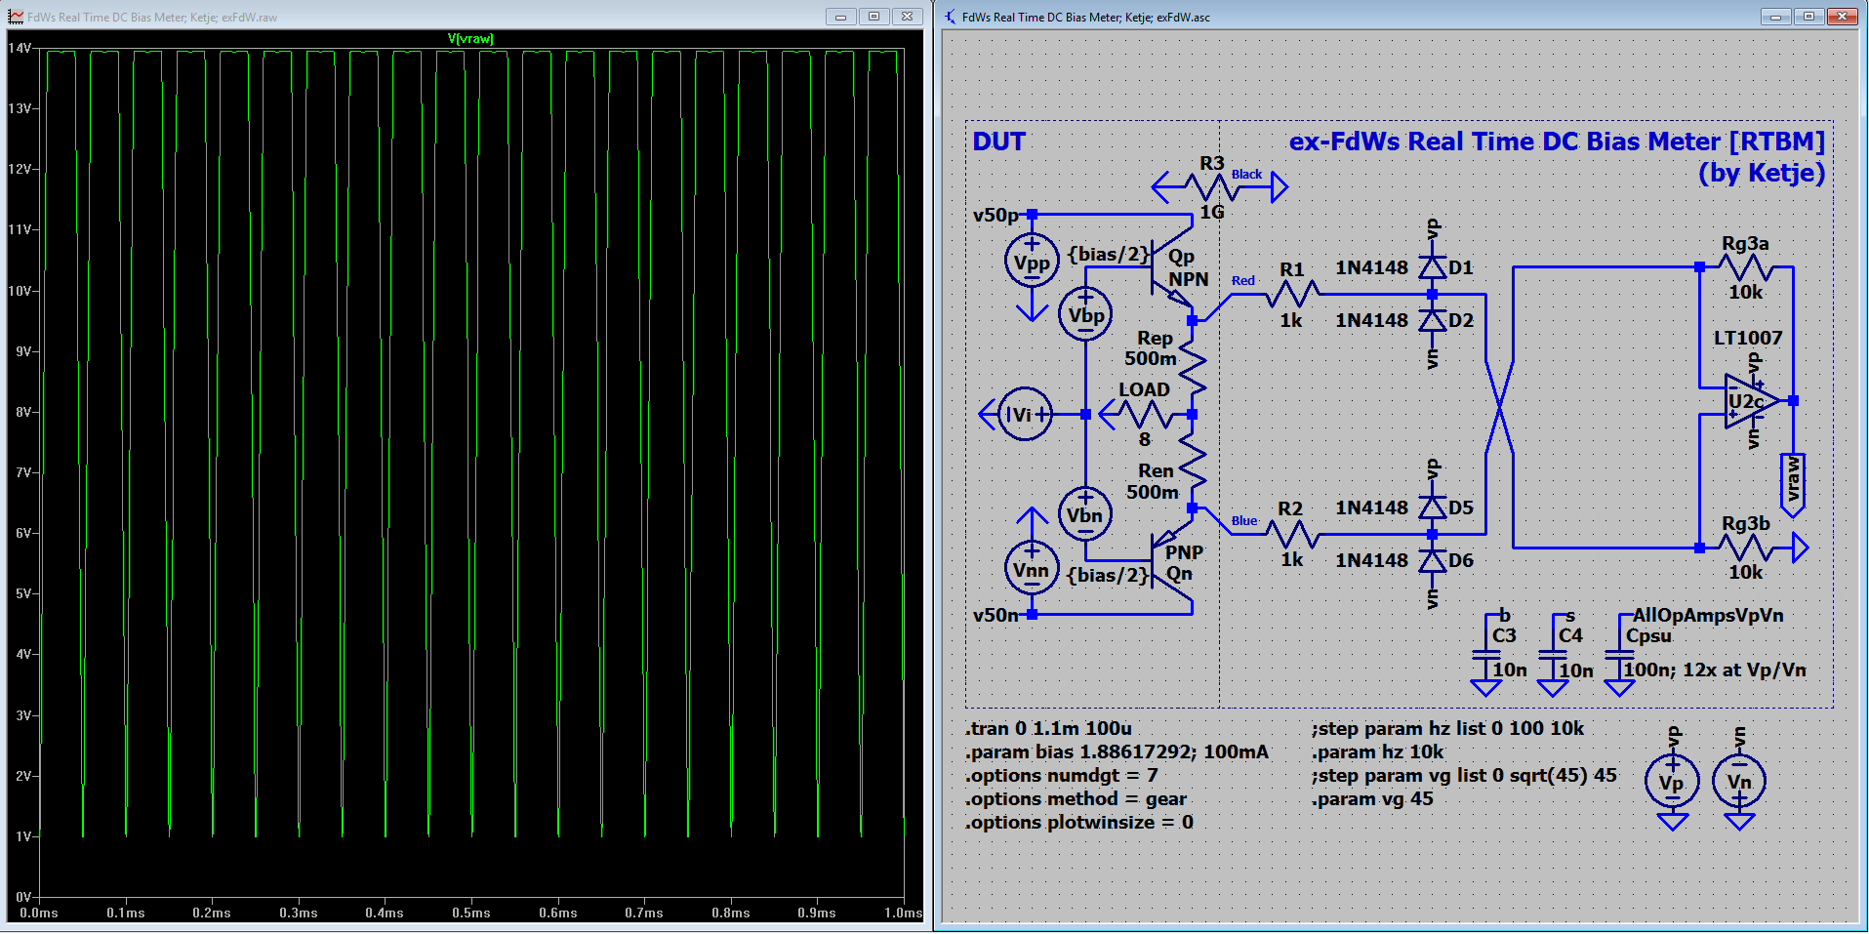Screen dimensions: 1869x934
Task: Select resistor R1 symbol
Action: click(x=1291, y=294)
